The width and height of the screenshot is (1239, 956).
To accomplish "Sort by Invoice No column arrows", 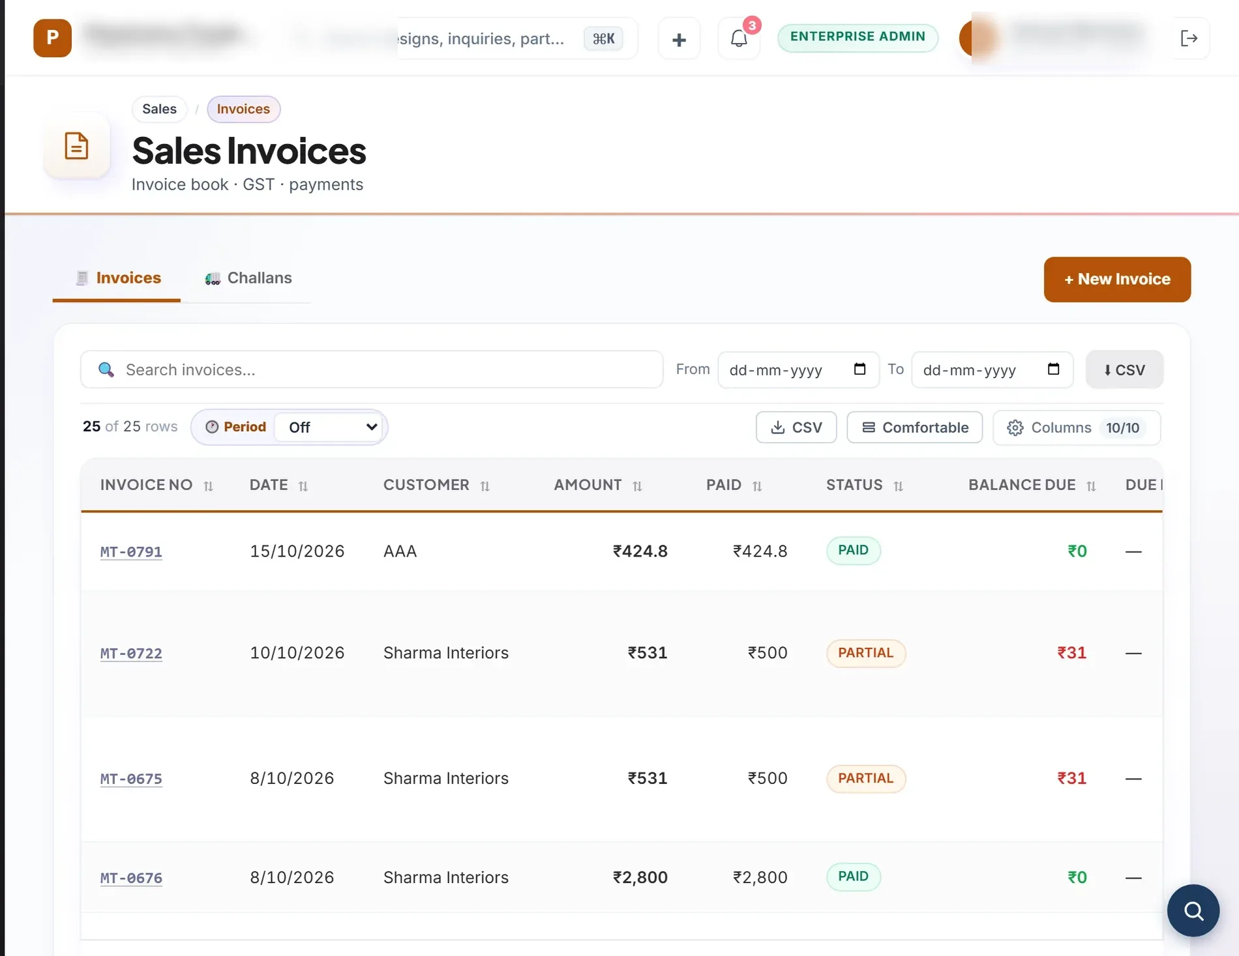I will click(208, 486).
